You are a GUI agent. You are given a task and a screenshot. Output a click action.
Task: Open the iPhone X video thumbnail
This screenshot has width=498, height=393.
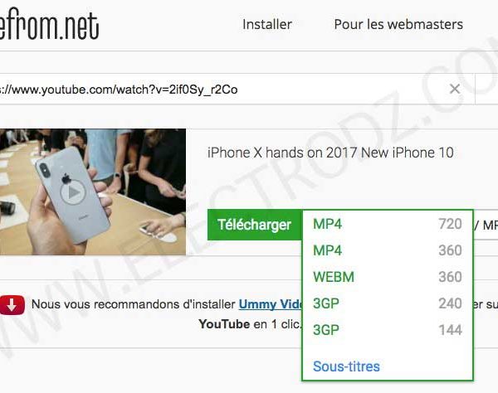tap(93, 192)
